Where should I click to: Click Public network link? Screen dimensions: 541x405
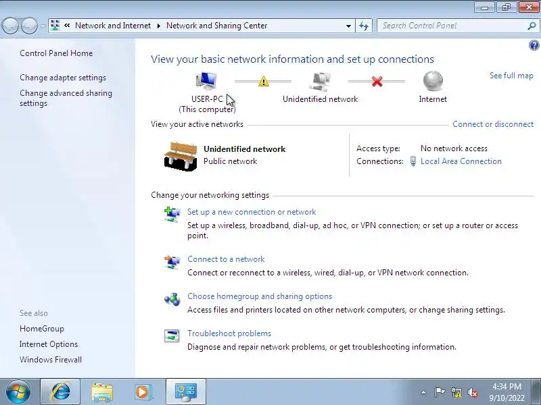coord(230,161)
